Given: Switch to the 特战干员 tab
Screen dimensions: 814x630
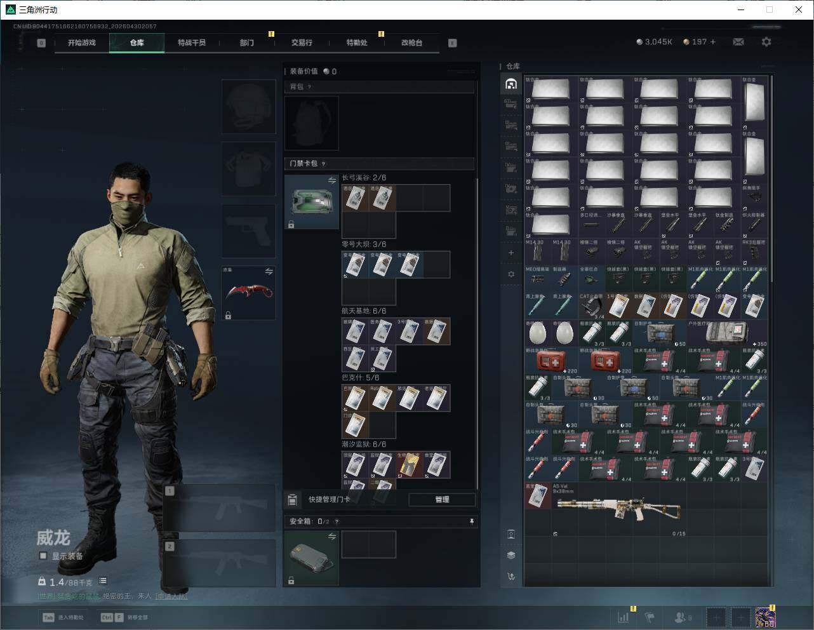Looking at the screenshot, I should [x=192, y=43].
